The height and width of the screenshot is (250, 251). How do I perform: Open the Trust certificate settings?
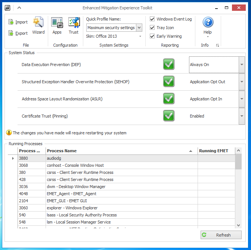point(74,26)
